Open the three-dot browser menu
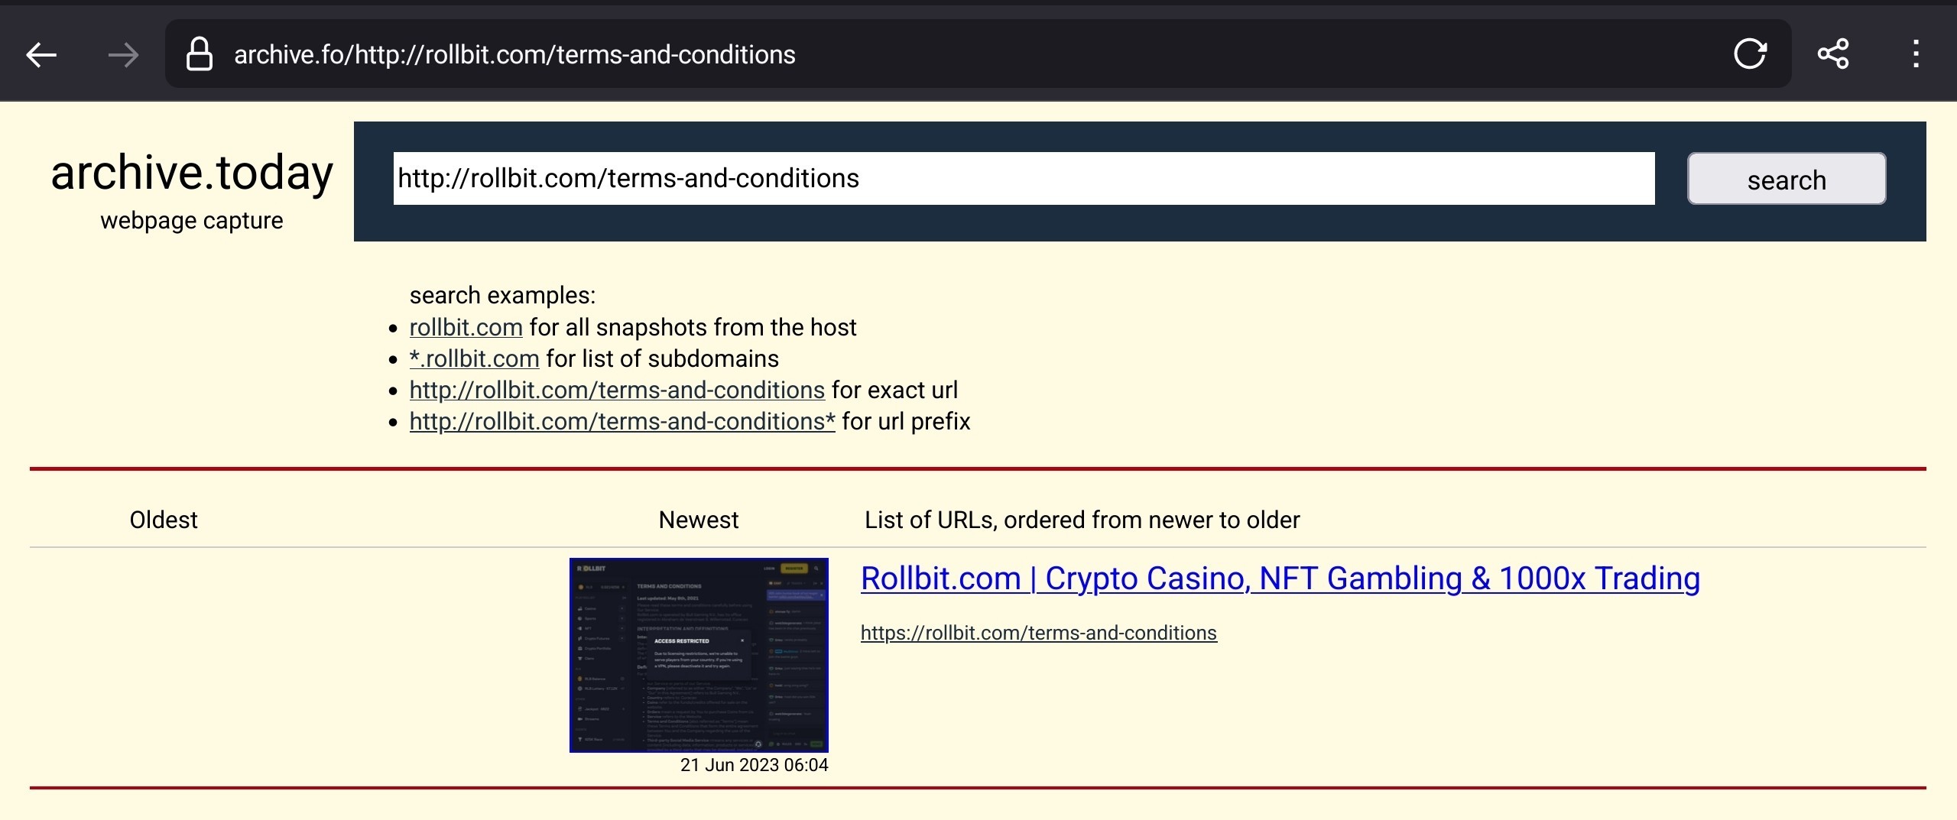Image resolution: width=1957 pixels, height=820 pixels. [1916, 54]
